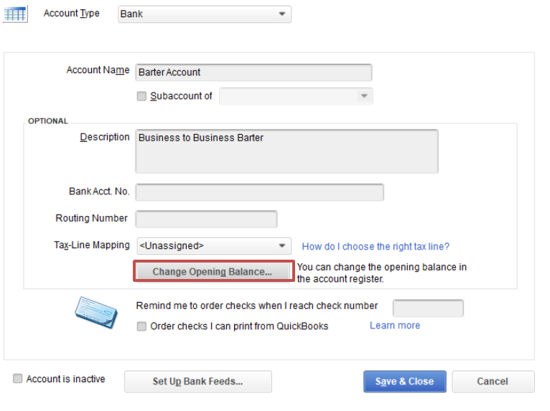550x411 pixels.
Task: Open the Tax-Line Mapping dropdown
Action: pyautogui.click(x=213, y=246)
